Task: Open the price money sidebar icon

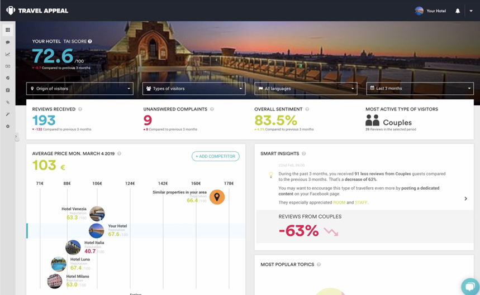Action: coord(8,66)
